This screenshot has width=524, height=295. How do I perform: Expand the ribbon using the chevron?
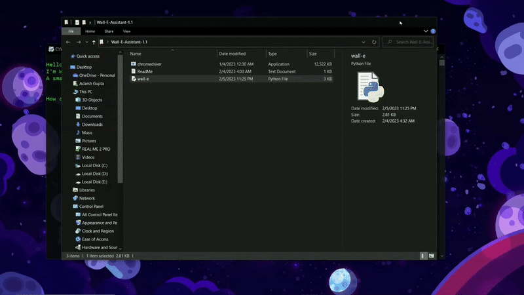425,31
